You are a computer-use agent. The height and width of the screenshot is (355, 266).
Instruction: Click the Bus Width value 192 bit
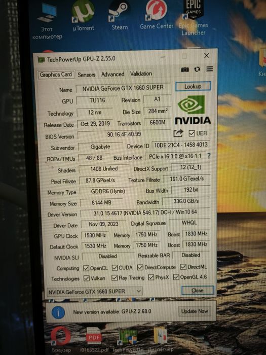(191, 190)
